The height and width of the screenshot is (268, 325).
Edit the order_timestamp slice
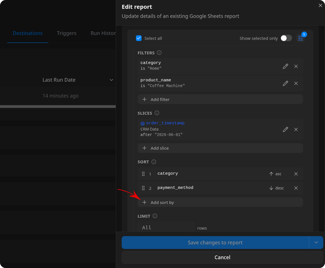(286, 129)
